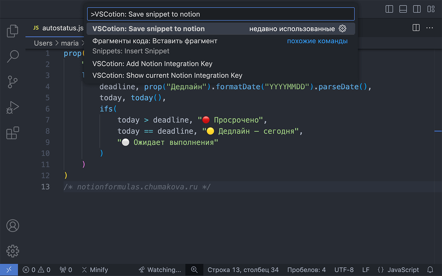Click the blue marker in the overview ruler
The image size is (442, 276).
[x=438, y=131]
